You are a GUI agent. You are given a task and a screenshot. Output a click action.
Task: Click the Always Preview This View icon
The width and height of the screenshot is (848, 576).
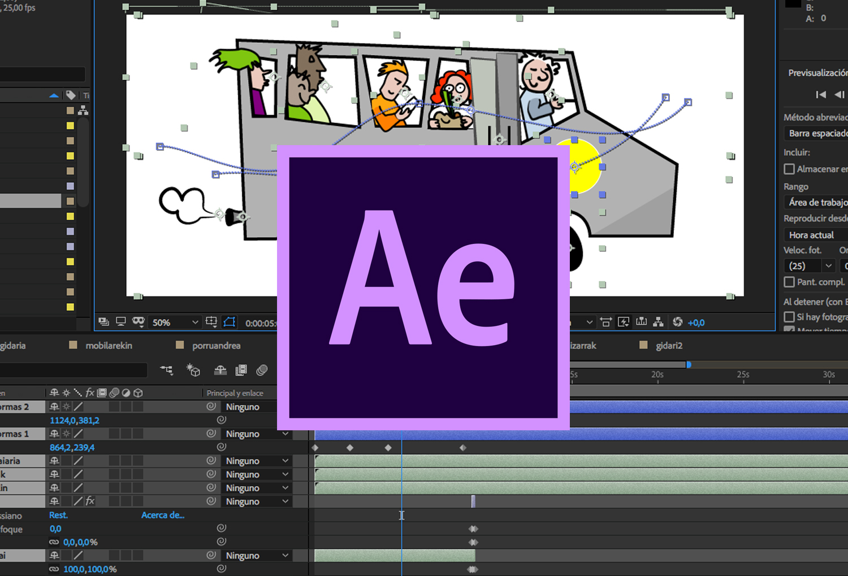[103, 322]
